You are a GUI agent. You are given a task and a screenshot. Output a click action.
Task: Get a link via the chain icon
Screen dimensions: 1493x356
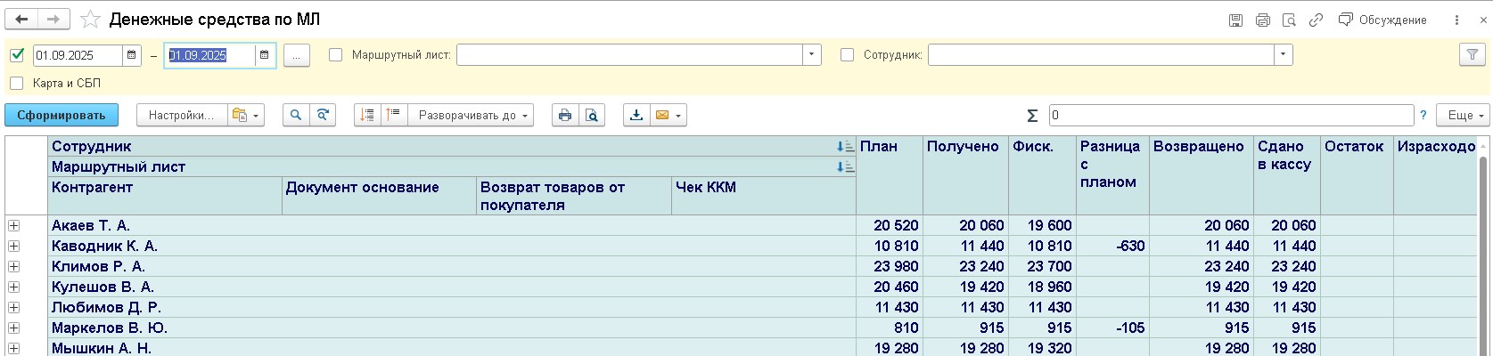pos(1316,20)
